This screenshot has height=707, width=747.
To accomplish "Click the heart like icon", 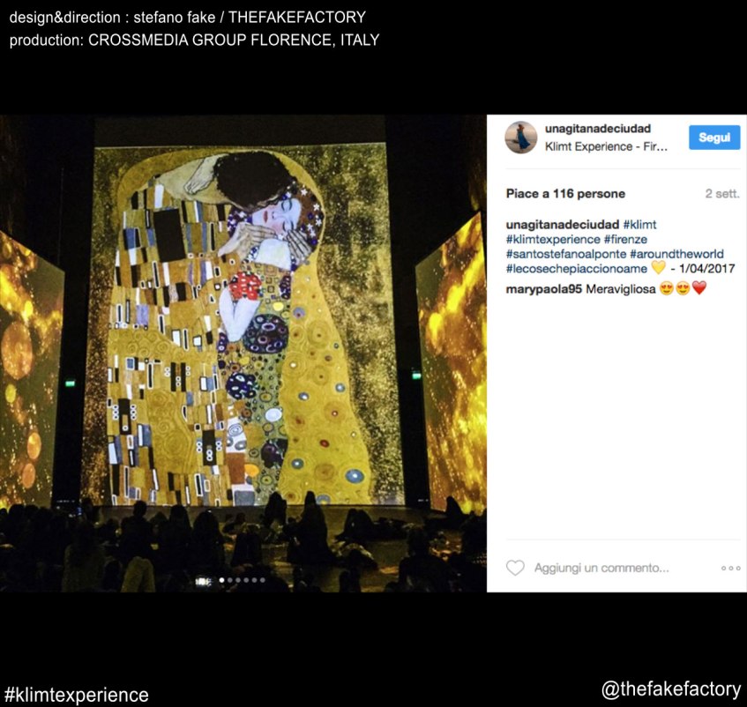I will 515,568.
